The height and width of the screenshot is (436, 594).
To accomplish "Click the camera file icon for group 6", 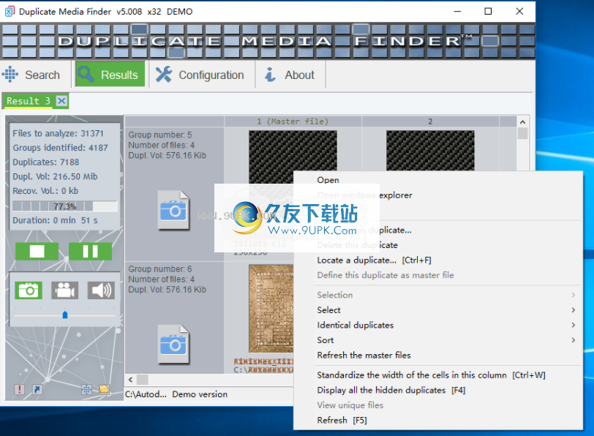I will (173, 345).
